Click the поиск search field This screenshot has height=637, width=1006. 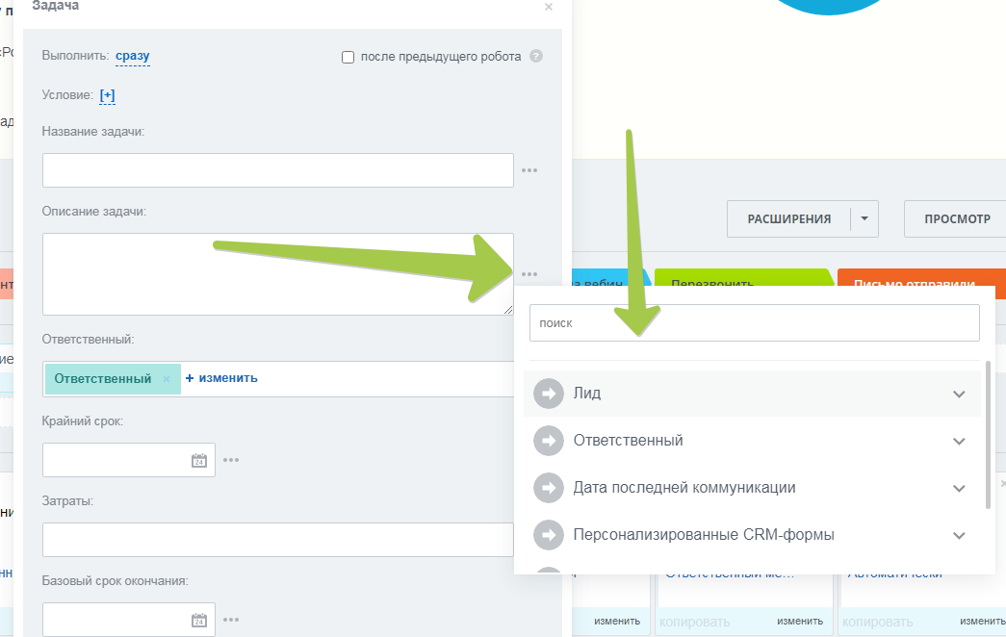(754, 323)
